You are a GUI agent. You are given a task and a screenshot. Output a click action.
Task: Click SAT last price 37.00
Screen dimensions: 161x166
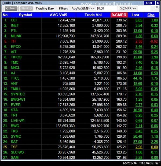[138, 142]
